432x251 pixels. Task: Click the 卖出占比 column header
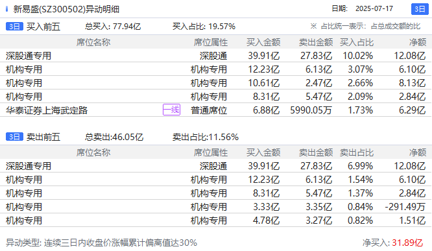click(357, 152)
